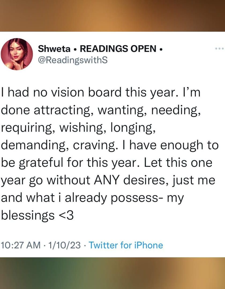Click the blurred banner above the tweet
The width and height of the screenshot is (225, 289).
[x=112, y=16]
